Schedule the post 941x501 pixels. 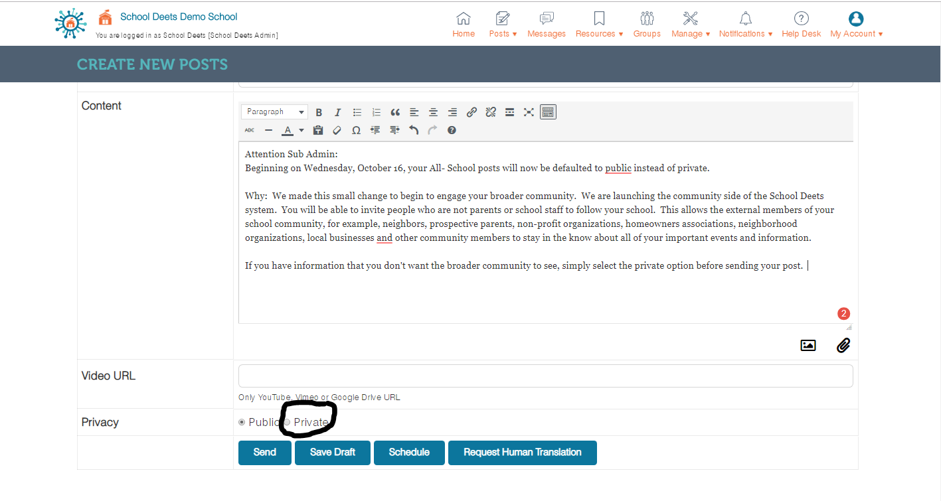click(x=409, y=453)
